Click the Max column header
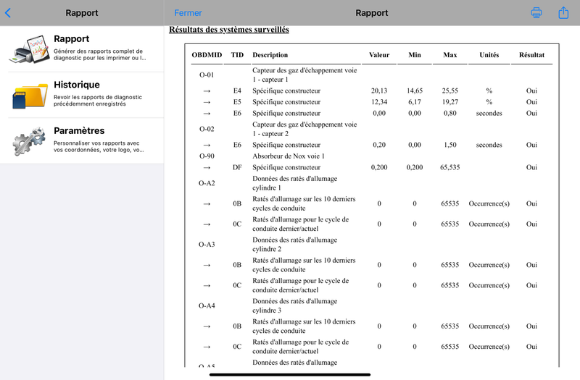The width and height of the screenshot is (580, 380). [449, 55]
